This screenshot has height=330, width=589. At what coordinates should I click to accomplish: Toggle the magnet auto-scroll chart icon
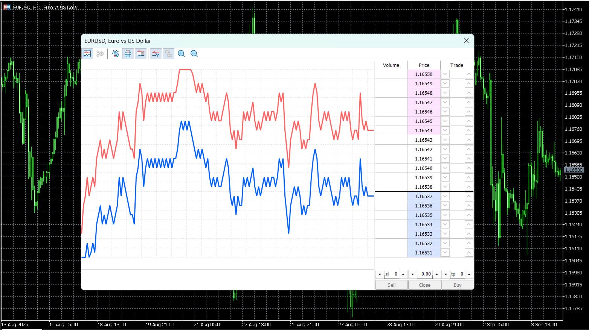pyautogui.click(x=115, y=54)
